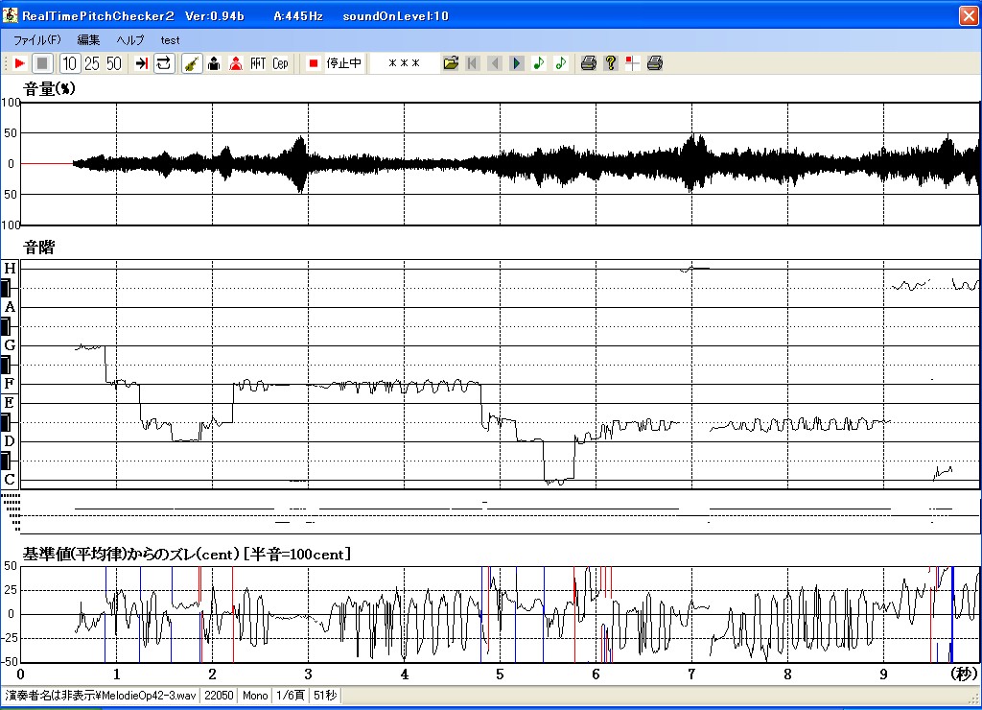Click the F note key label
The height and width of the screenshot is (710, 982).
pos(10,384)
